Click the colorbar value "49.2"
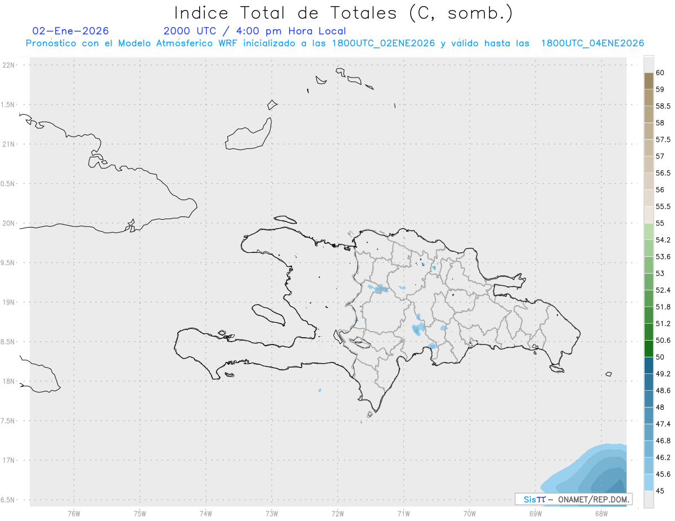This screenshot has height=521, width=675. (x=664, y=374)
